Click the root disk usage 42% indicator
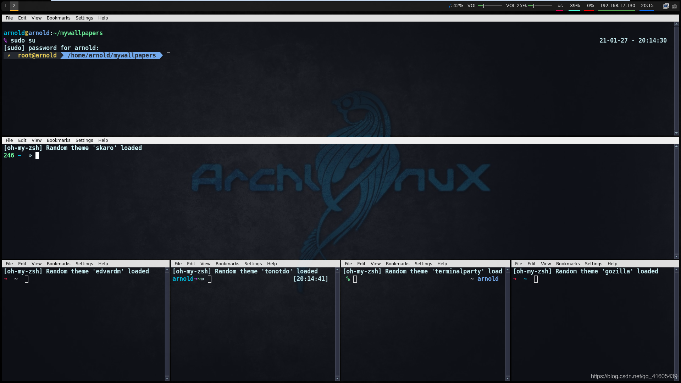The width and height of the screenshot is (681, 383). click(456, 6)
